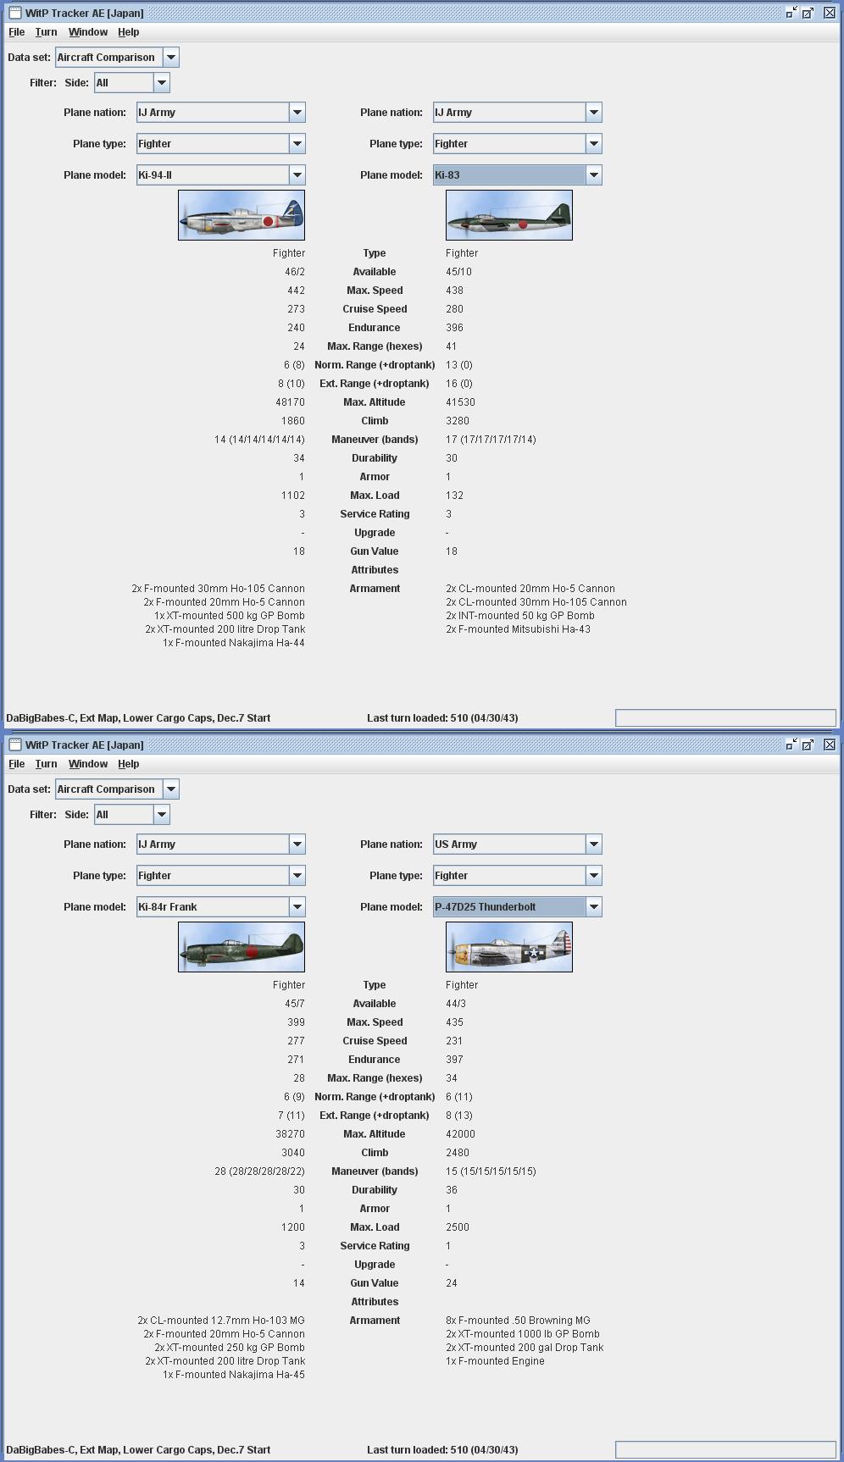Click the Ki-94-II aircraft picture
The width and height of the screenshot is (844, 1462).
pyautogui.click(x=242, y=215)
